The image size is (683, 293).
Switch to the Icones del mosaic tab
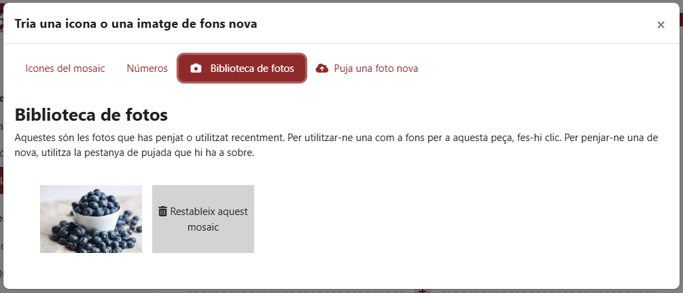[65, 69]
